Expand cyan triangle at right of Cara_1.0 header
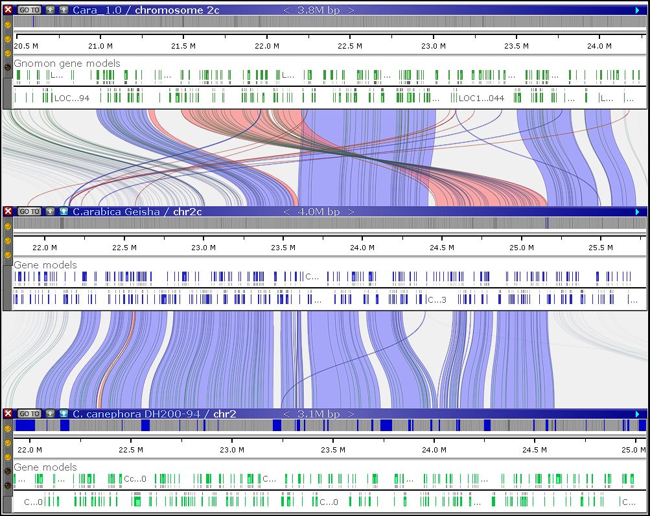650x516 pixels. (638, 10)
